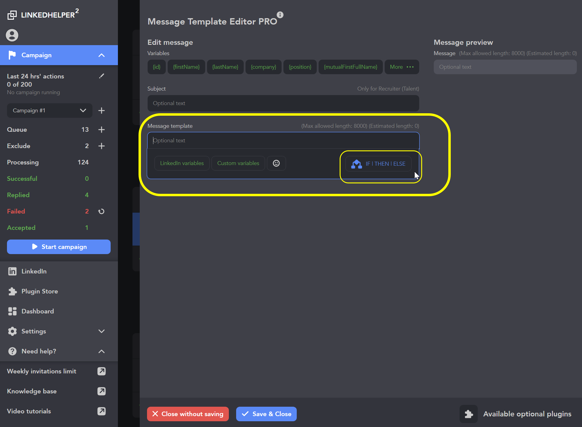
Task: Open Video tutorials external link icon
Action: coord(102,411)
